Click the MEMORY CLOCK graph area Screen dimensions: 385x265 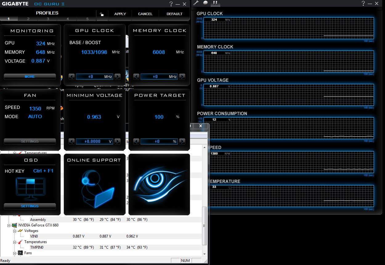click(x=288, y=61)
